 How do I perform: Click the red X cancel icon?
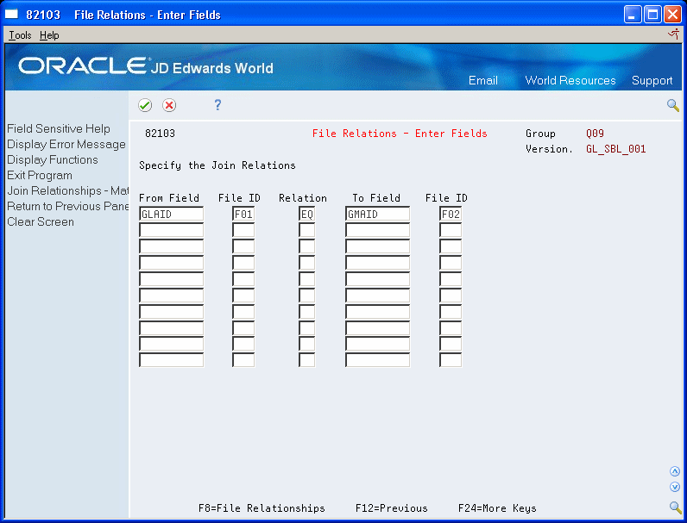169,105
